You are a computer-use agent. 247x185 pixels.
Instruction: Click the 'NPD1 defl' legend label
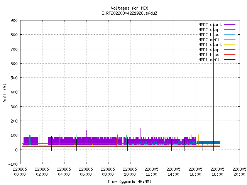click(209, 60)
